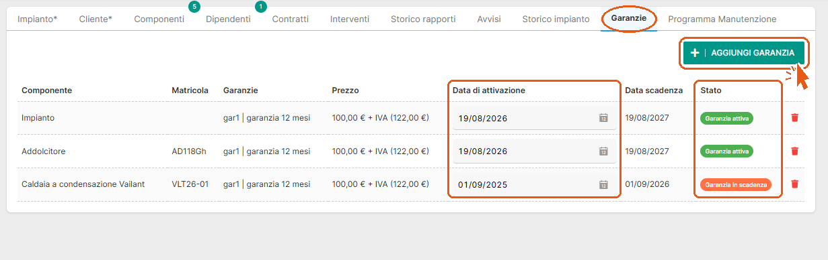The height and width of the screenshot is (260, 828).
Task: Click the Componente column header
Action: pyautogui.click(x=47, y=90)
